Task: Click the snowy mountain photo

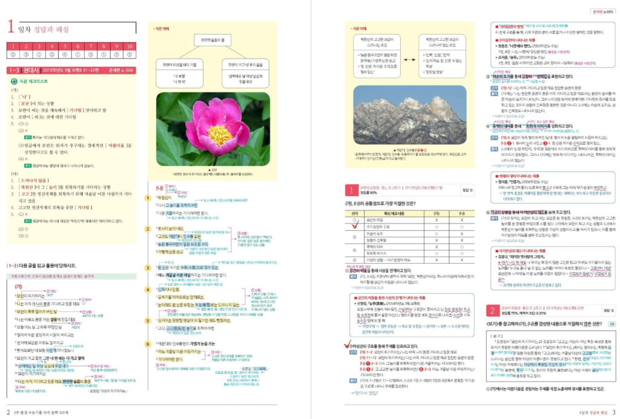Action: [410, 115]
